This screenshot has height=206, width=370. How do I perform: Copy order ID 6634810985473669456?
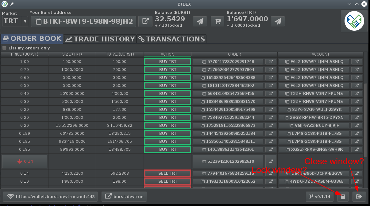click(x=228, y=93)
